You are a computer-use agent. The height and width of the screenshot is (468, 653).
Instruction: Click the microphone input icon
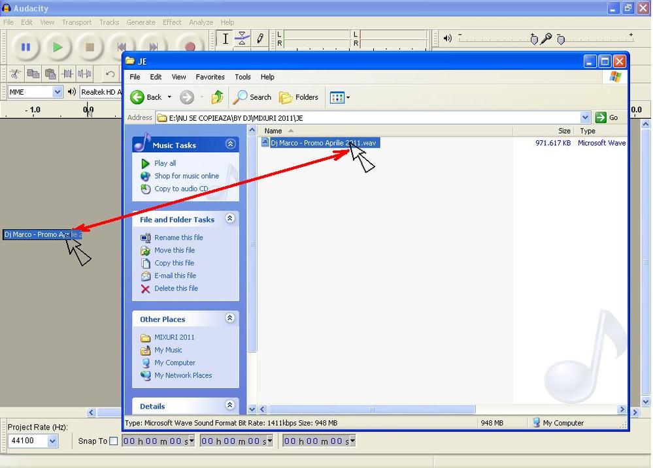pos(546,39)
